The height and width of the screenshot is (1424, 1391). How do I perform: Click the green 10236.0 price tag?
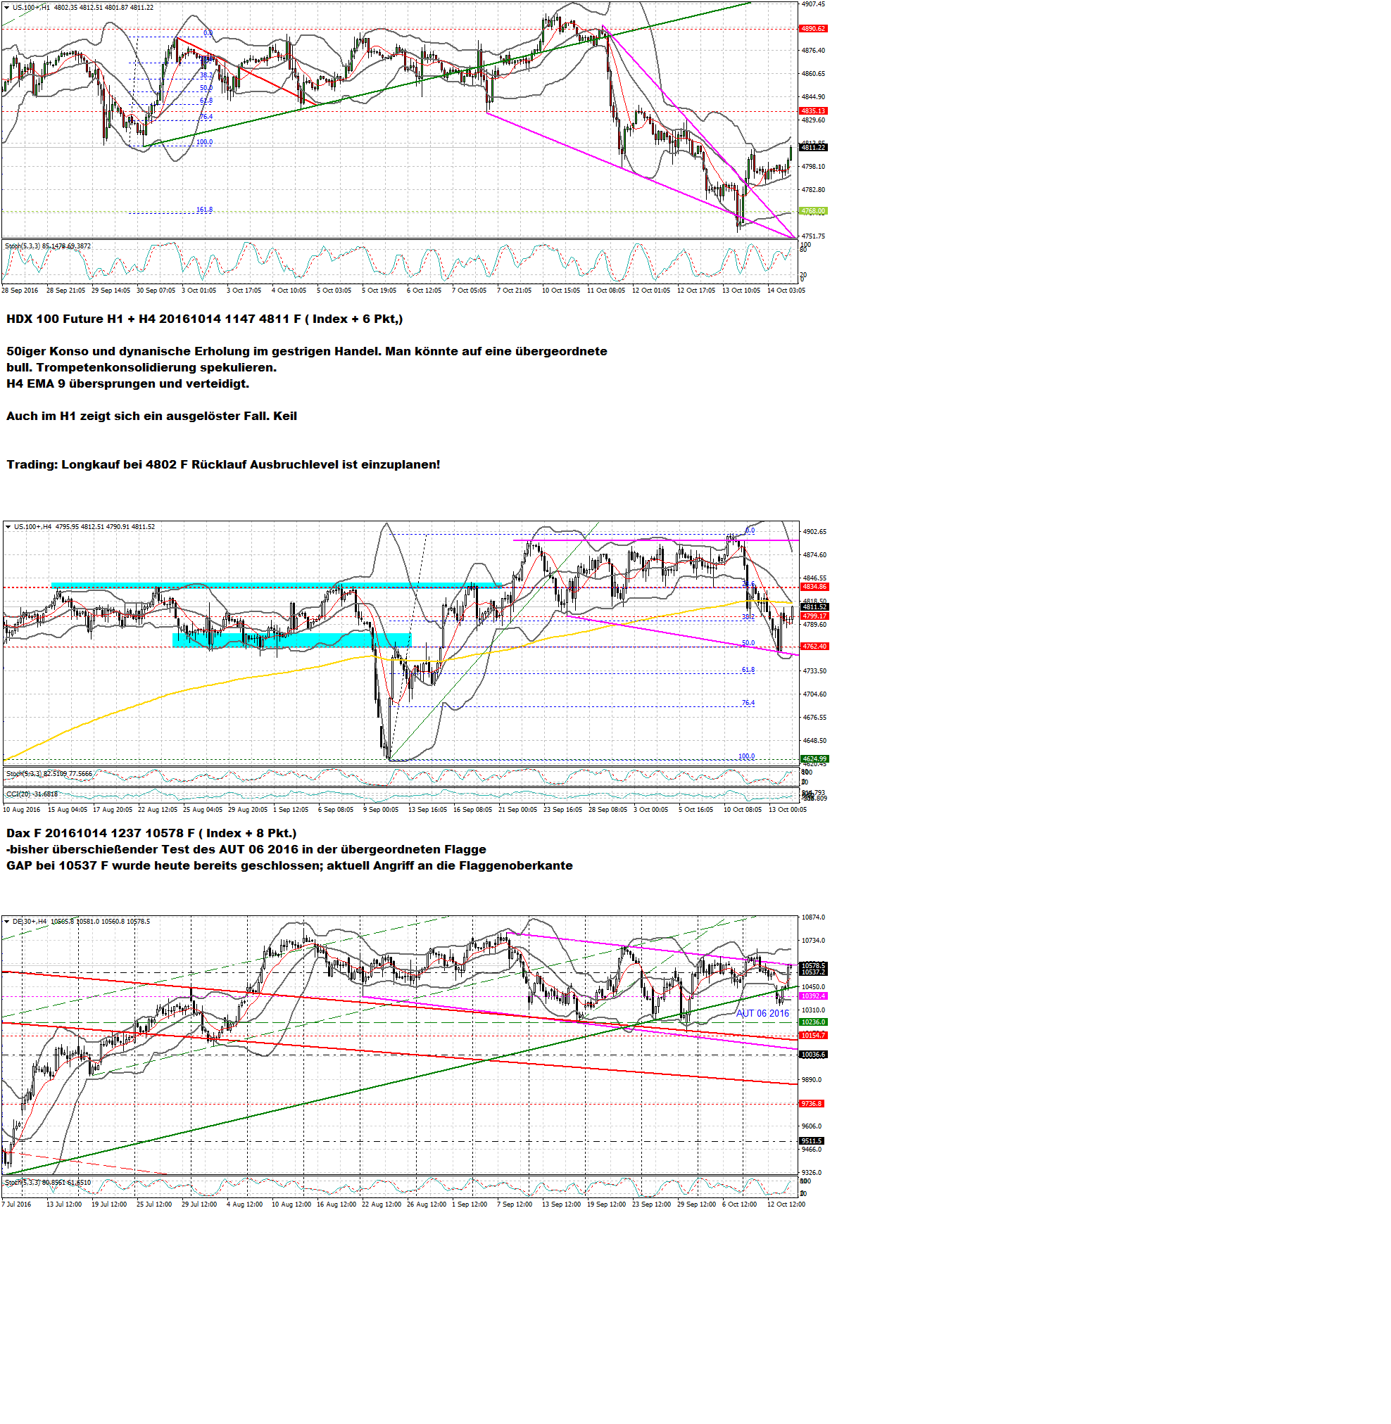pos(813,1022)
